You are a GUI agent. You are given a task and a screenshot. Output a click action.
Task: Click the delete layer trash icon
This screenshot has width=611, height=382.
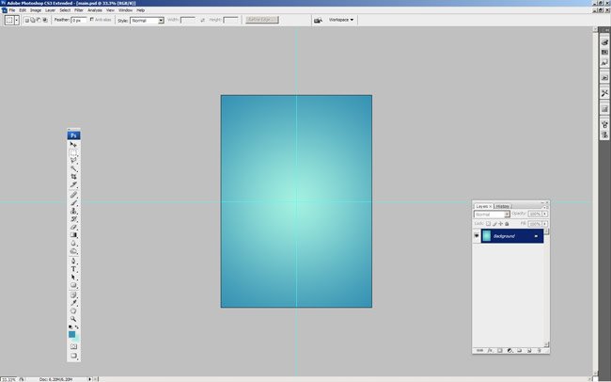540,350
